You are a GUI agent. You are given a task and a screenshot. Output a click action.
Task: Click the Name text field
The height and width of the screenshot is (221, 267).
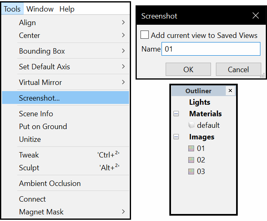pos(211,49)
